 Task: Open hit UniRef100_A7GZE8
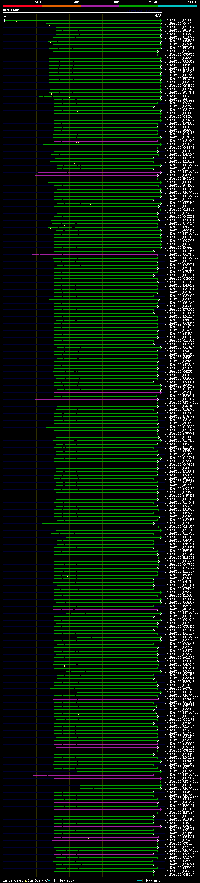point(179,840)
